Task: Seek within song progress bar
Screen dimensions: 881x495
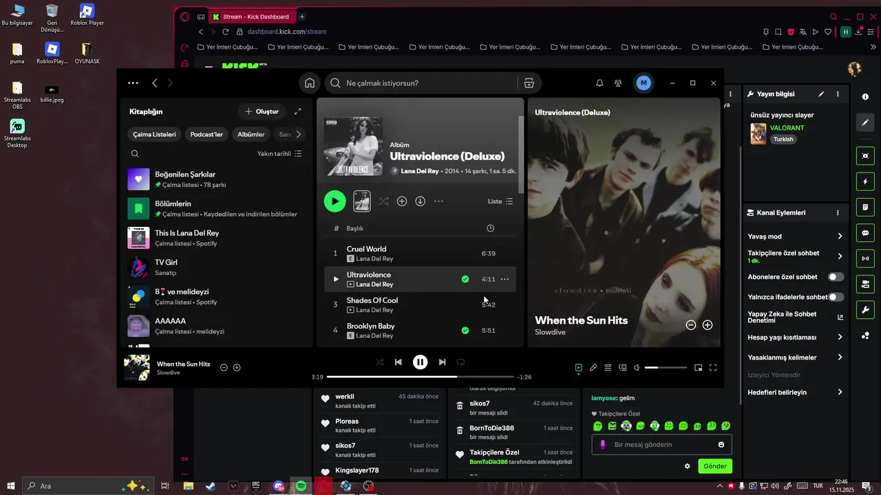Action: pyautogui.click(x=420, y=377)
